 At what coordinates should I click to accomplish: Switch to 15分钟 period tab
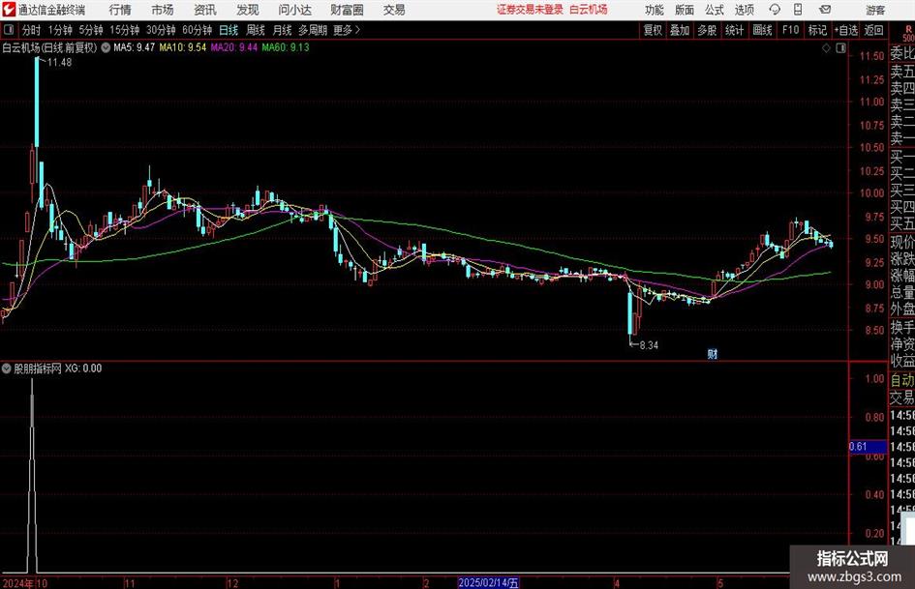pos(124,30)
